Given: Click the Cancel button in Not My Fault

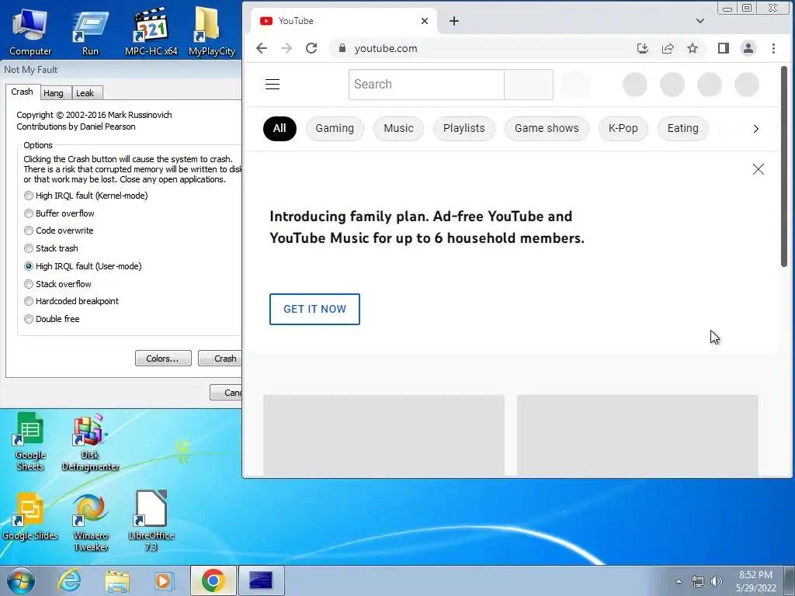Looking at the screenshot, I should [x=226, y=392].
